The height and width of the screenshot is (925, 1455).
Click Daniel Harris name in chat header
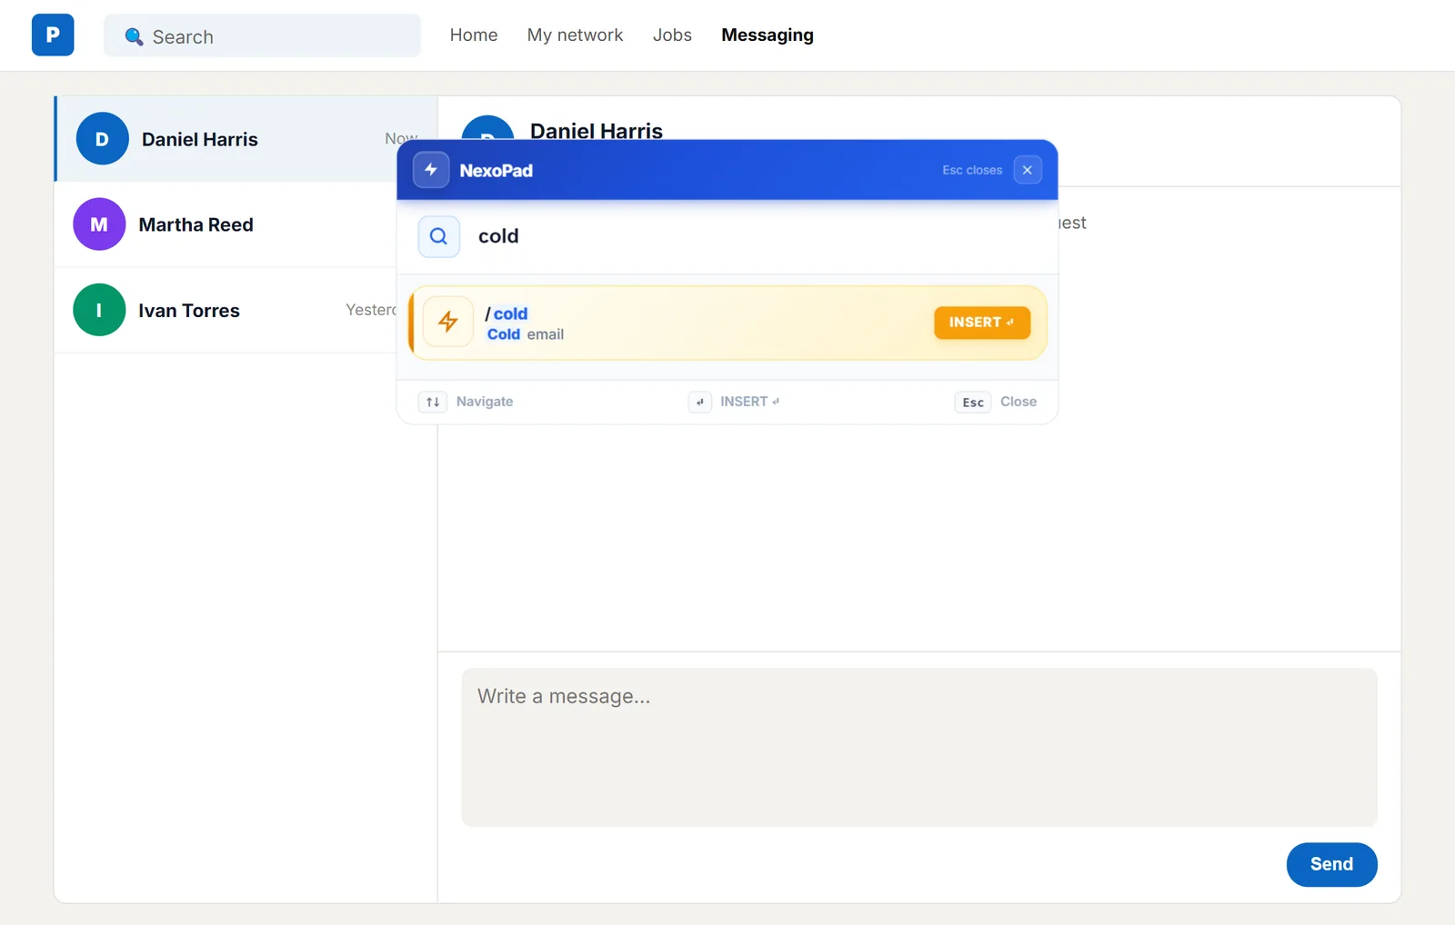(x=597, y=131)
